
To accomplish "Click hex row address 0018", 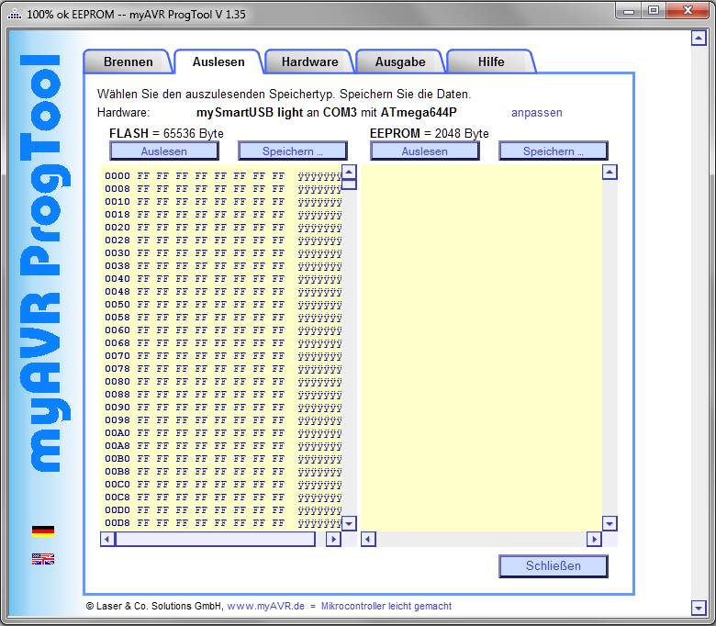I will coord(117,215).
